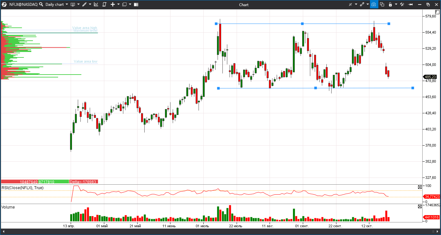Close the RSI indicator panel
The image size is (441, 235).
coord(420,187)
